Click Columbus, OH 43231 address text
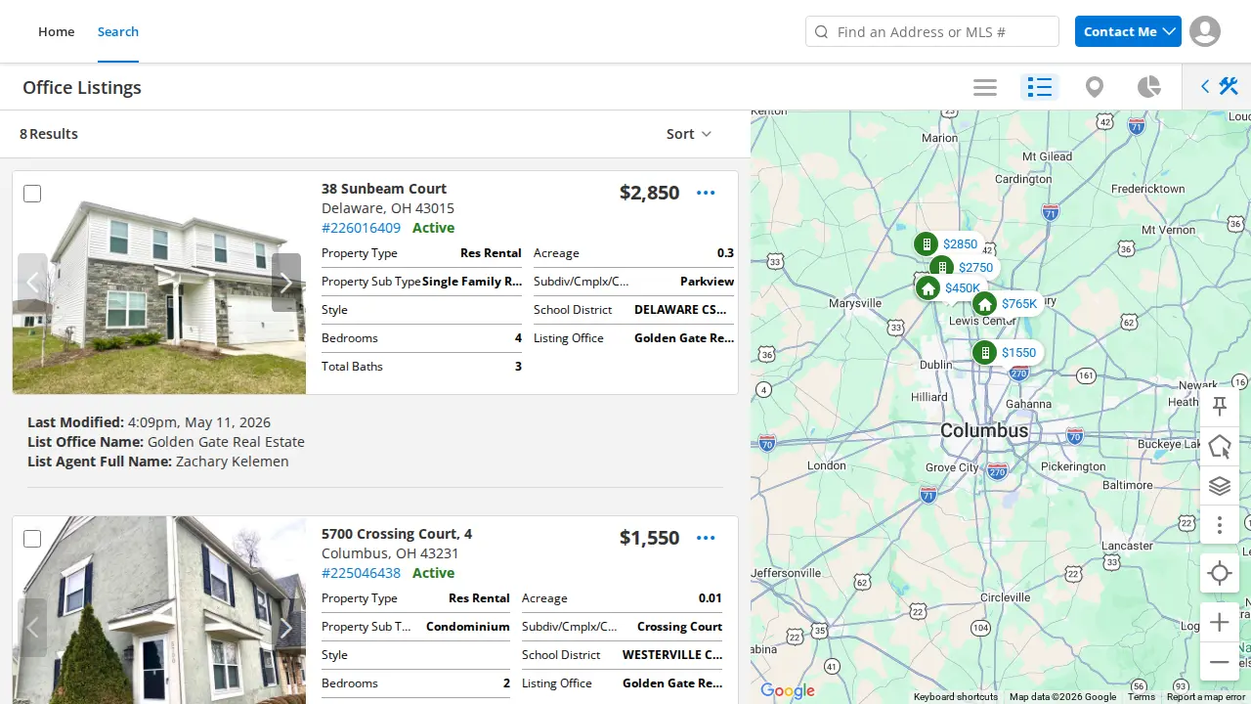The height and width of the screenshot is (704, 1251). [390, 553]
